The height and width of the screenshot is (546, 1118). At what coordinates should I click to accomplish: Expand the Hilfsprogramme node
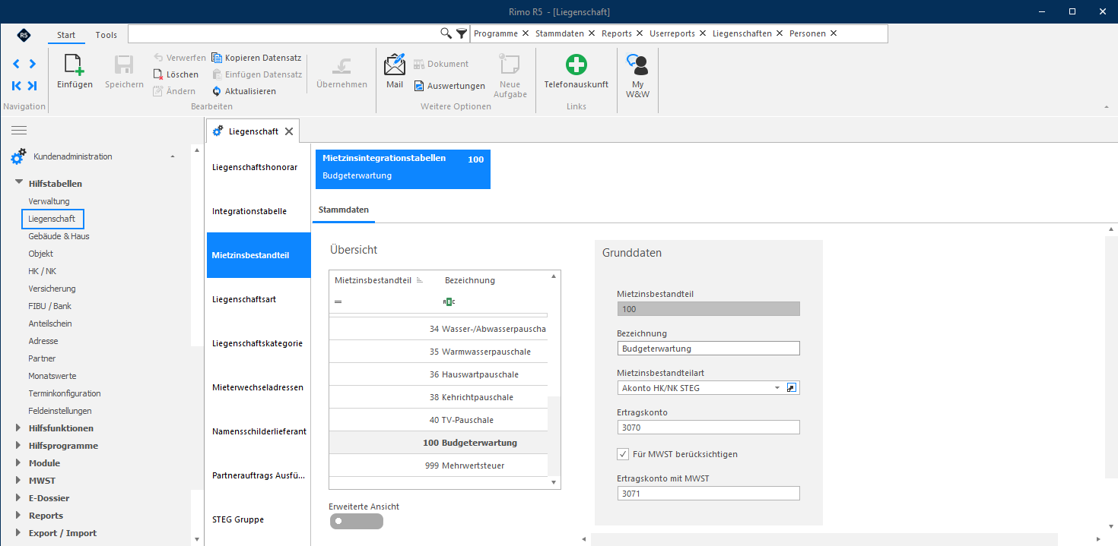[19, 446]
